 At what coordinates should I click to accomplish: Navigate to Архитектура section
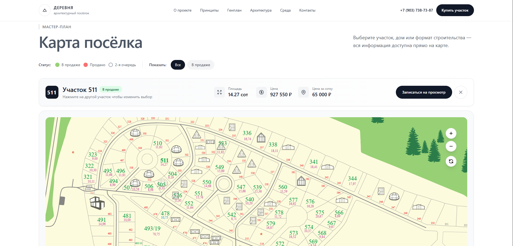point(261,10)
